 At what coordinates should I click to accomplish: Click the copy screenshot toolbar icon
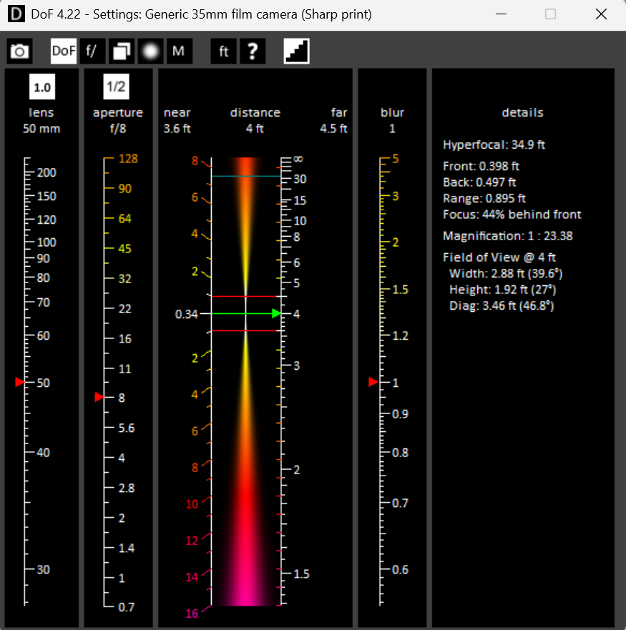pyautogui.click(x=121, y=51)
